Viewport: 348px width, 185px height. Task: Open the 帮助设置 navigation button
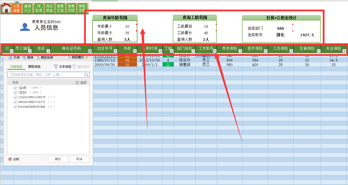click(82, 8)
